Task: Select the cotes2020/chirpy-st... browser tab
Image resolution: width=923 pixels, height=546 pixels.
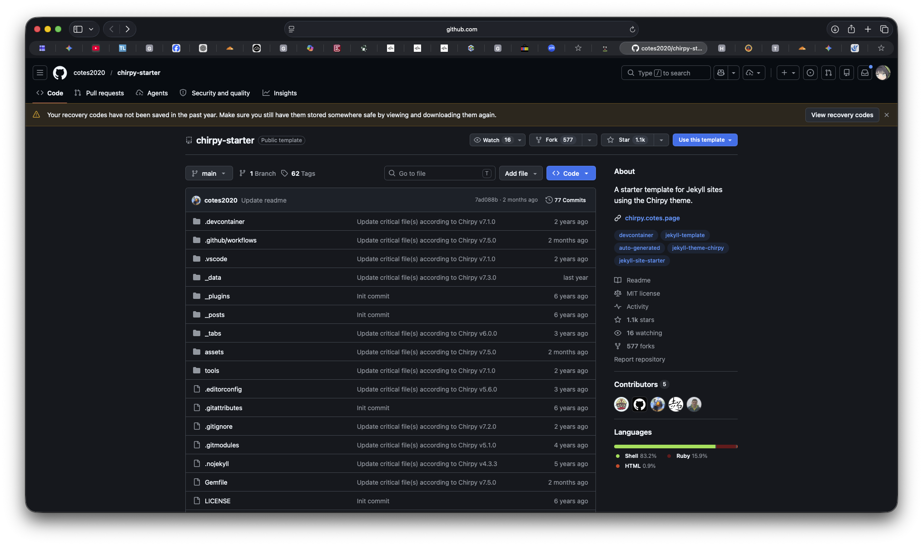Action: click(x=664, y=48)
